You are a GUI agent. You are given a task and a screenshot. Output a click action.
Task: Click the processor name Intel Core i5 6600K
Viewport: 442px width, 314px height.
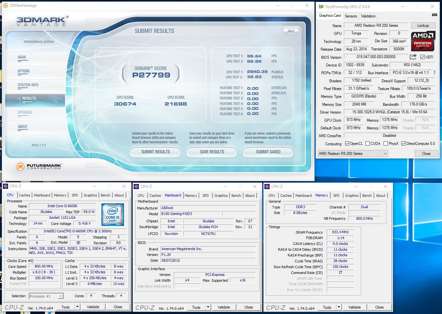coord(63,206)
